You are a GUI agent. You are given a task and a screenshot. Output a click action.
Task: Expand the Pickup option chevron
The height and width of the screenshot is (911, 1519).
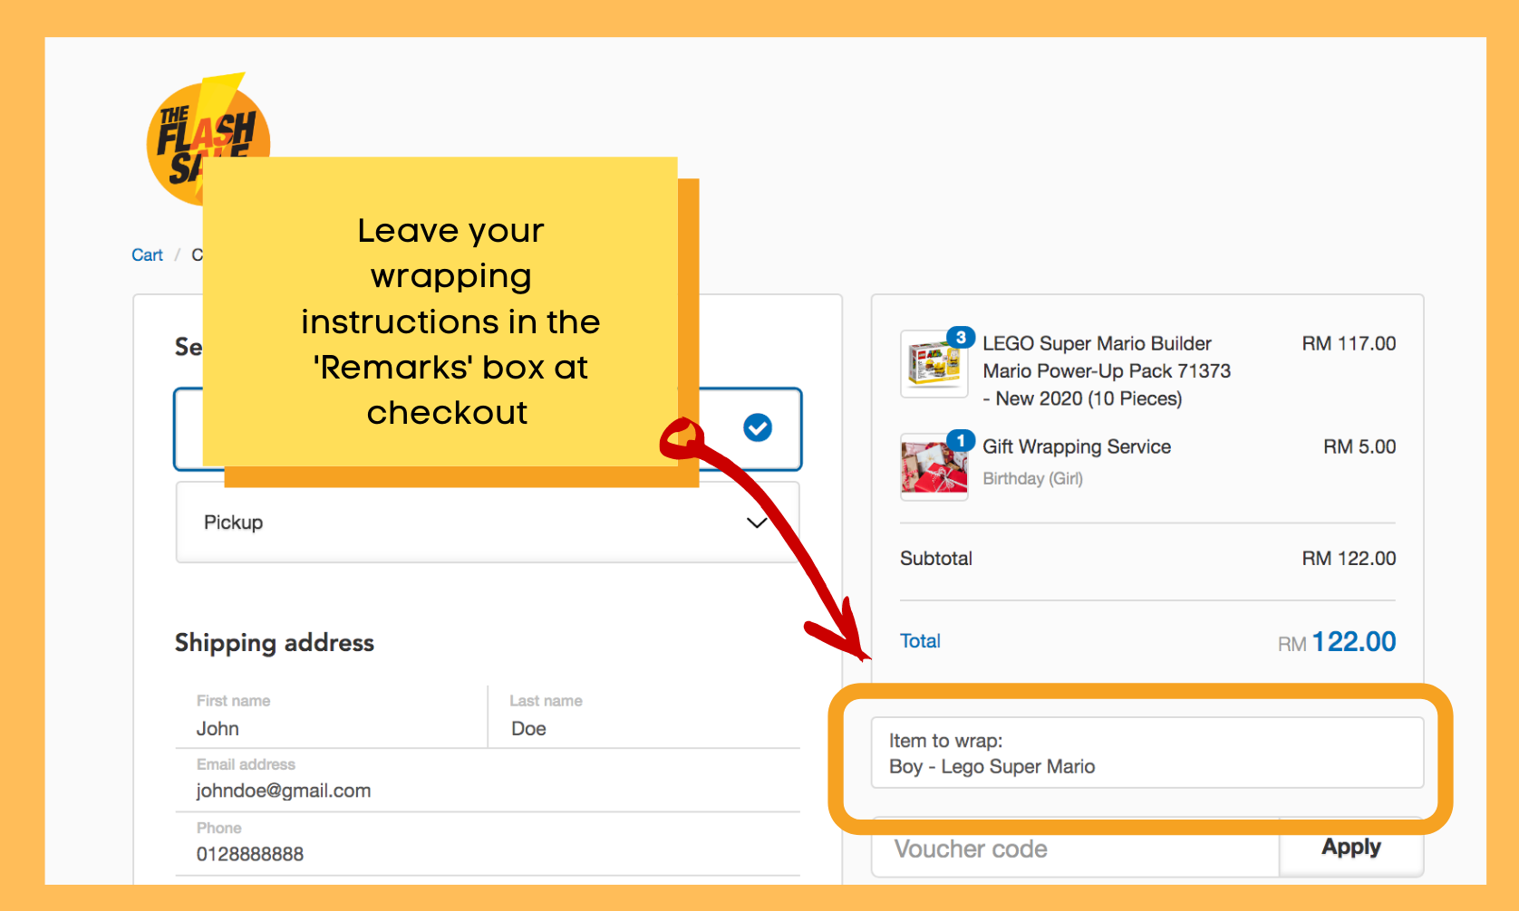757,523
